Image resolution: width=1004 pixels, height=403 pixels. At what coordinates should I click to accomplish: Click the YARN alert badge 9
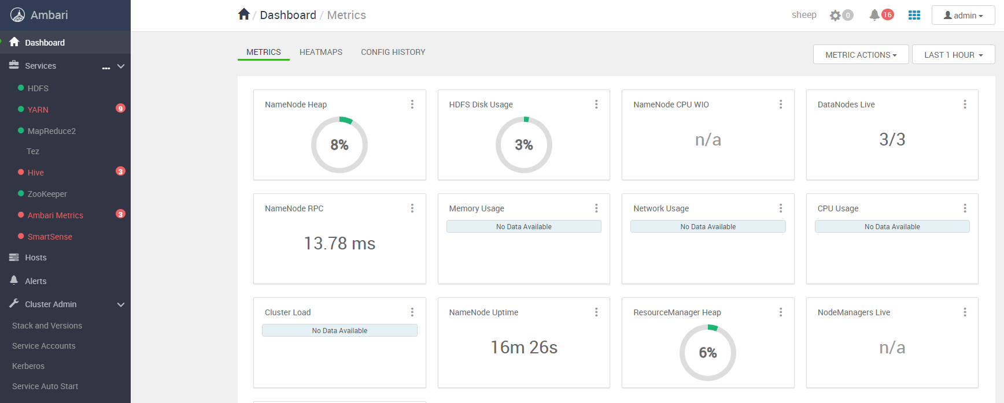point(120,109)
